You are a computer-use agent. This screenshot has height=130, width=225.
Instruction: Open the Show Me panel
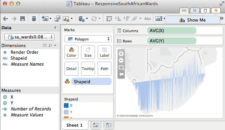(x=193, y=20)
